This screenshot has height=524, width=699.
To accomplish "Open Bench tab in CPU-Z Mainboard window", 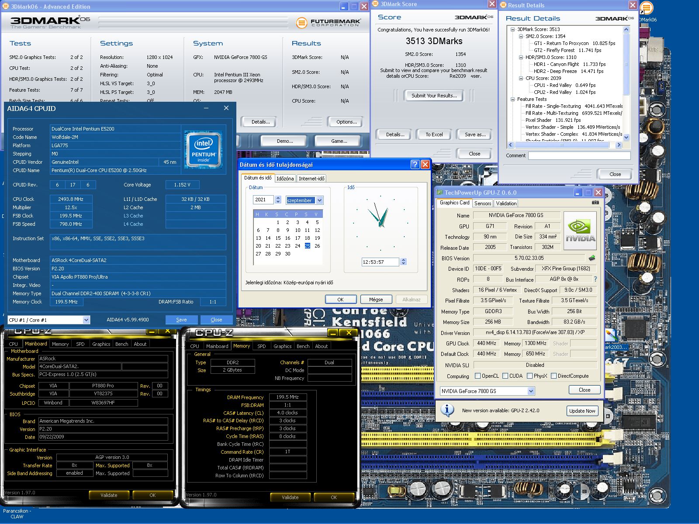I will [x=121, y=344].
